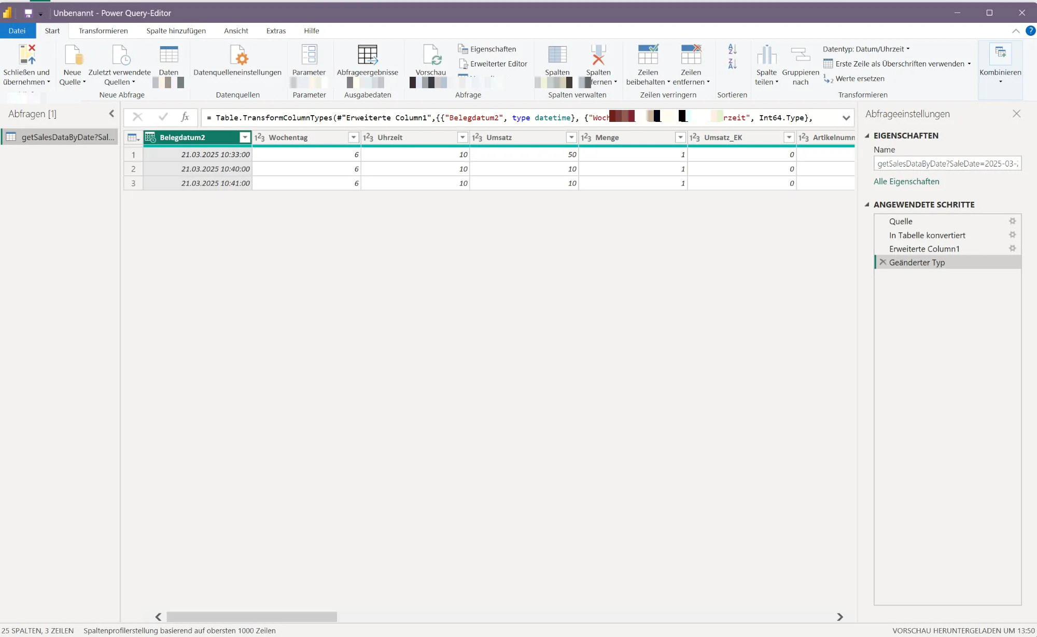The height and width of the screenshot is (637, 1037).
Task: Save using the title bar save icon
Action: point(29,13)
